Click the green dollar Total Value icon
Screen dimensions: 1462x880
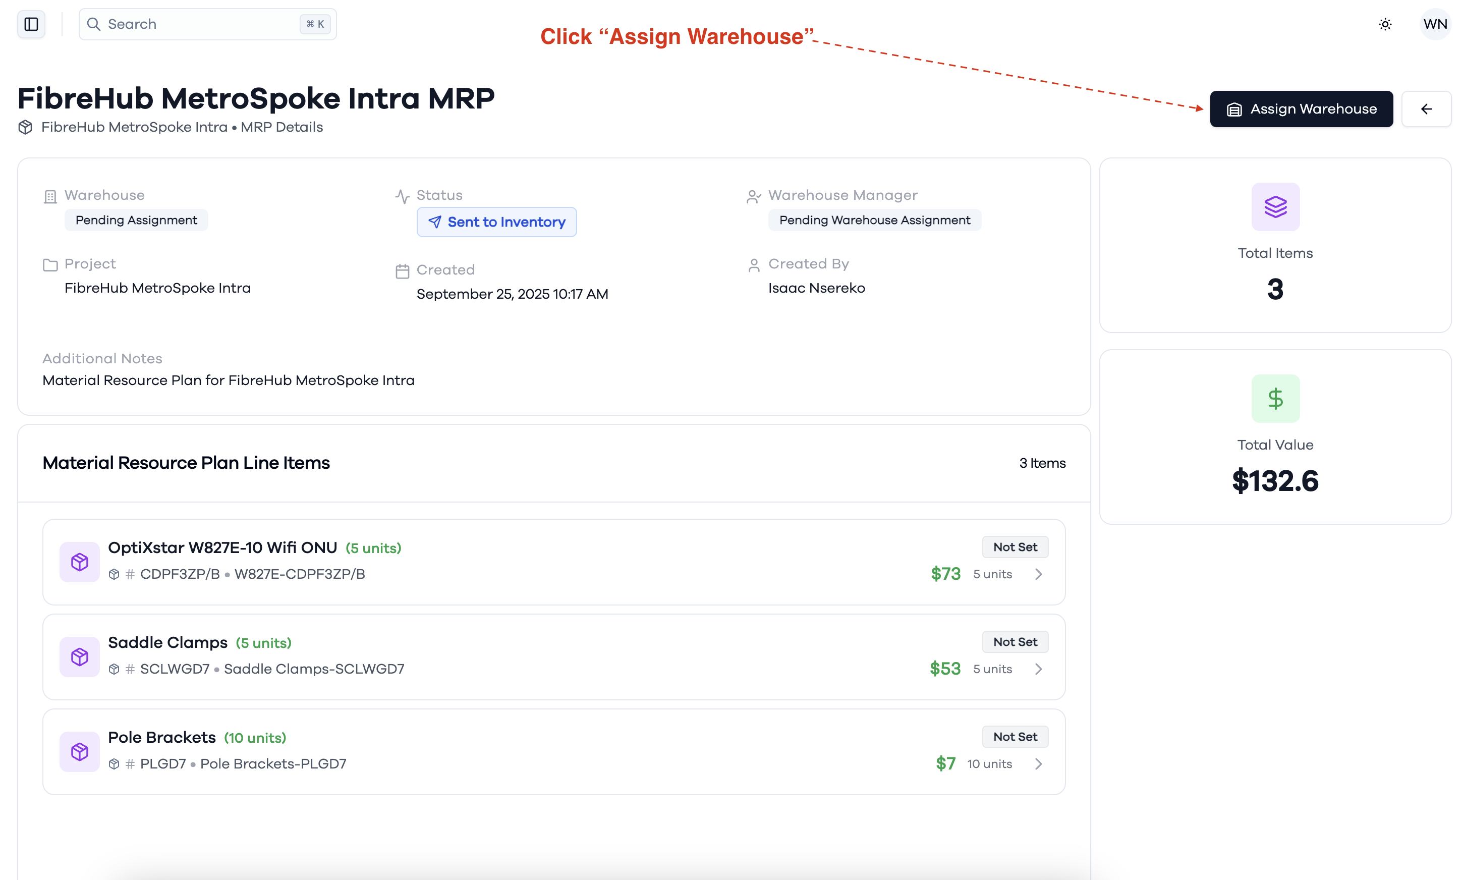point(1275,399)
